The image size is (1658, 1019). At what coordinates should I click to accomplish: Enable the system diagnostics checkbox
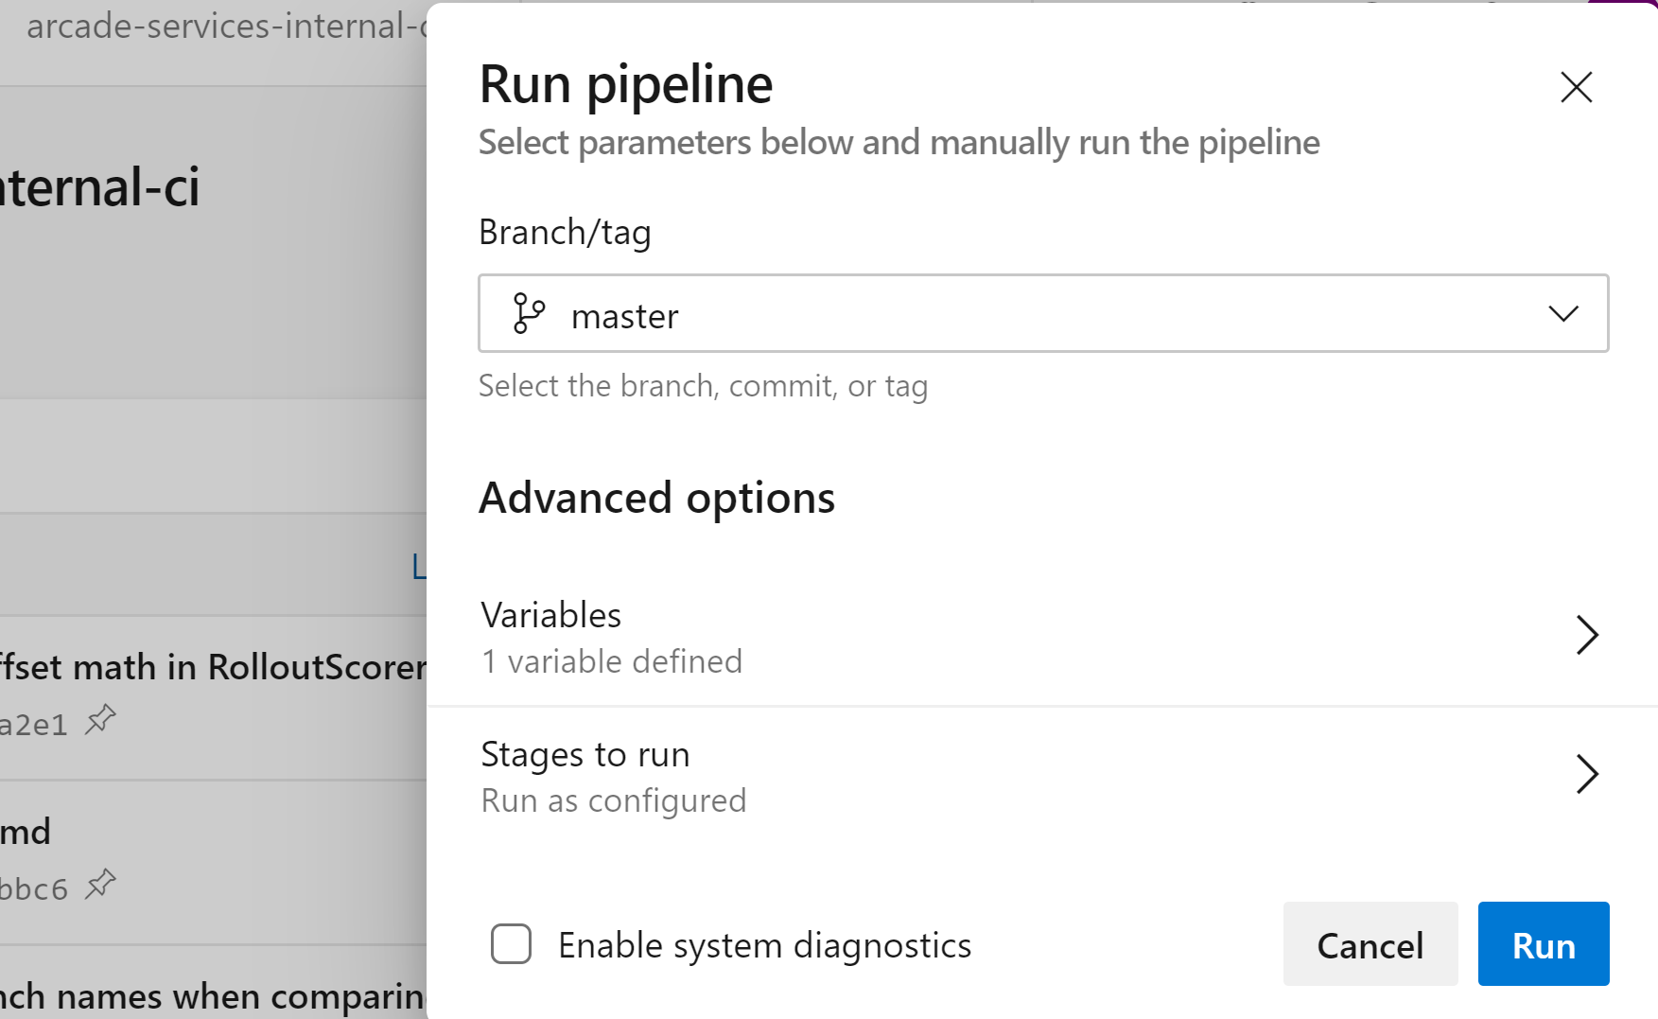[x=511, y=944]
